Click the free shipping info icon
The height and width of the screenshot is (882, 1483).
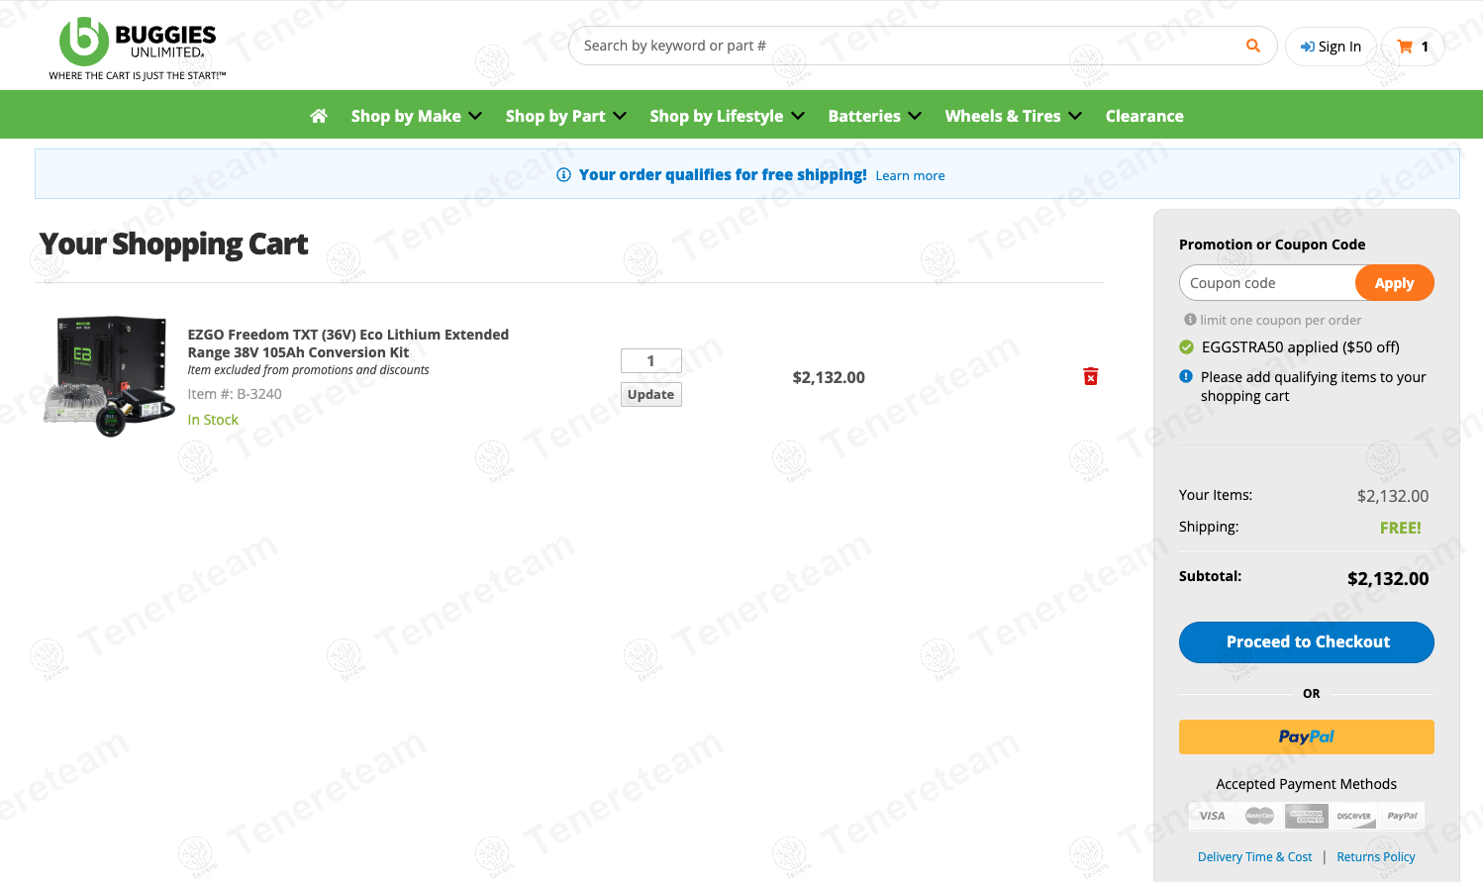click(x=563, y=175)
